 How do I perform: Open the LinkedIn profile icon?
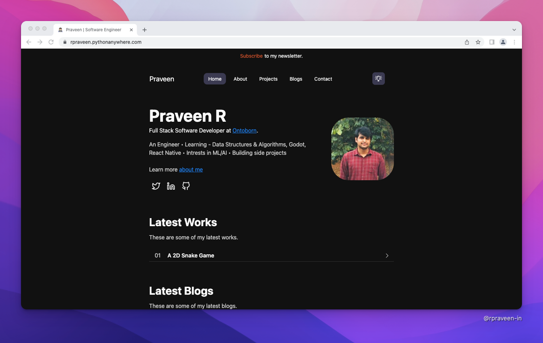click(171, 186)
